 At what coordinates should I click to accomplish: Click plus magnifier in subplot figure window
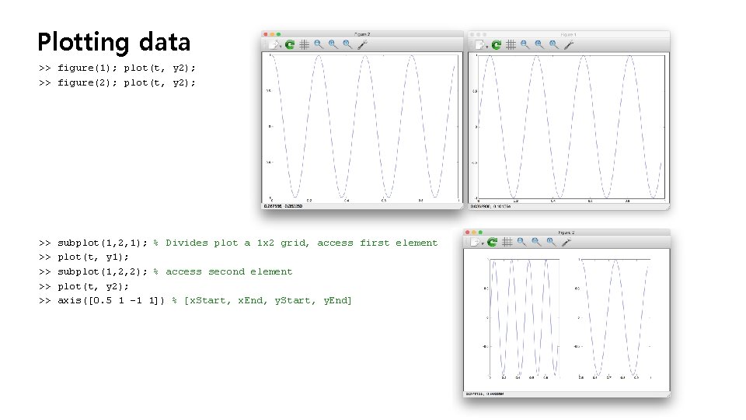pyautogui.click(x=536, y=242)
